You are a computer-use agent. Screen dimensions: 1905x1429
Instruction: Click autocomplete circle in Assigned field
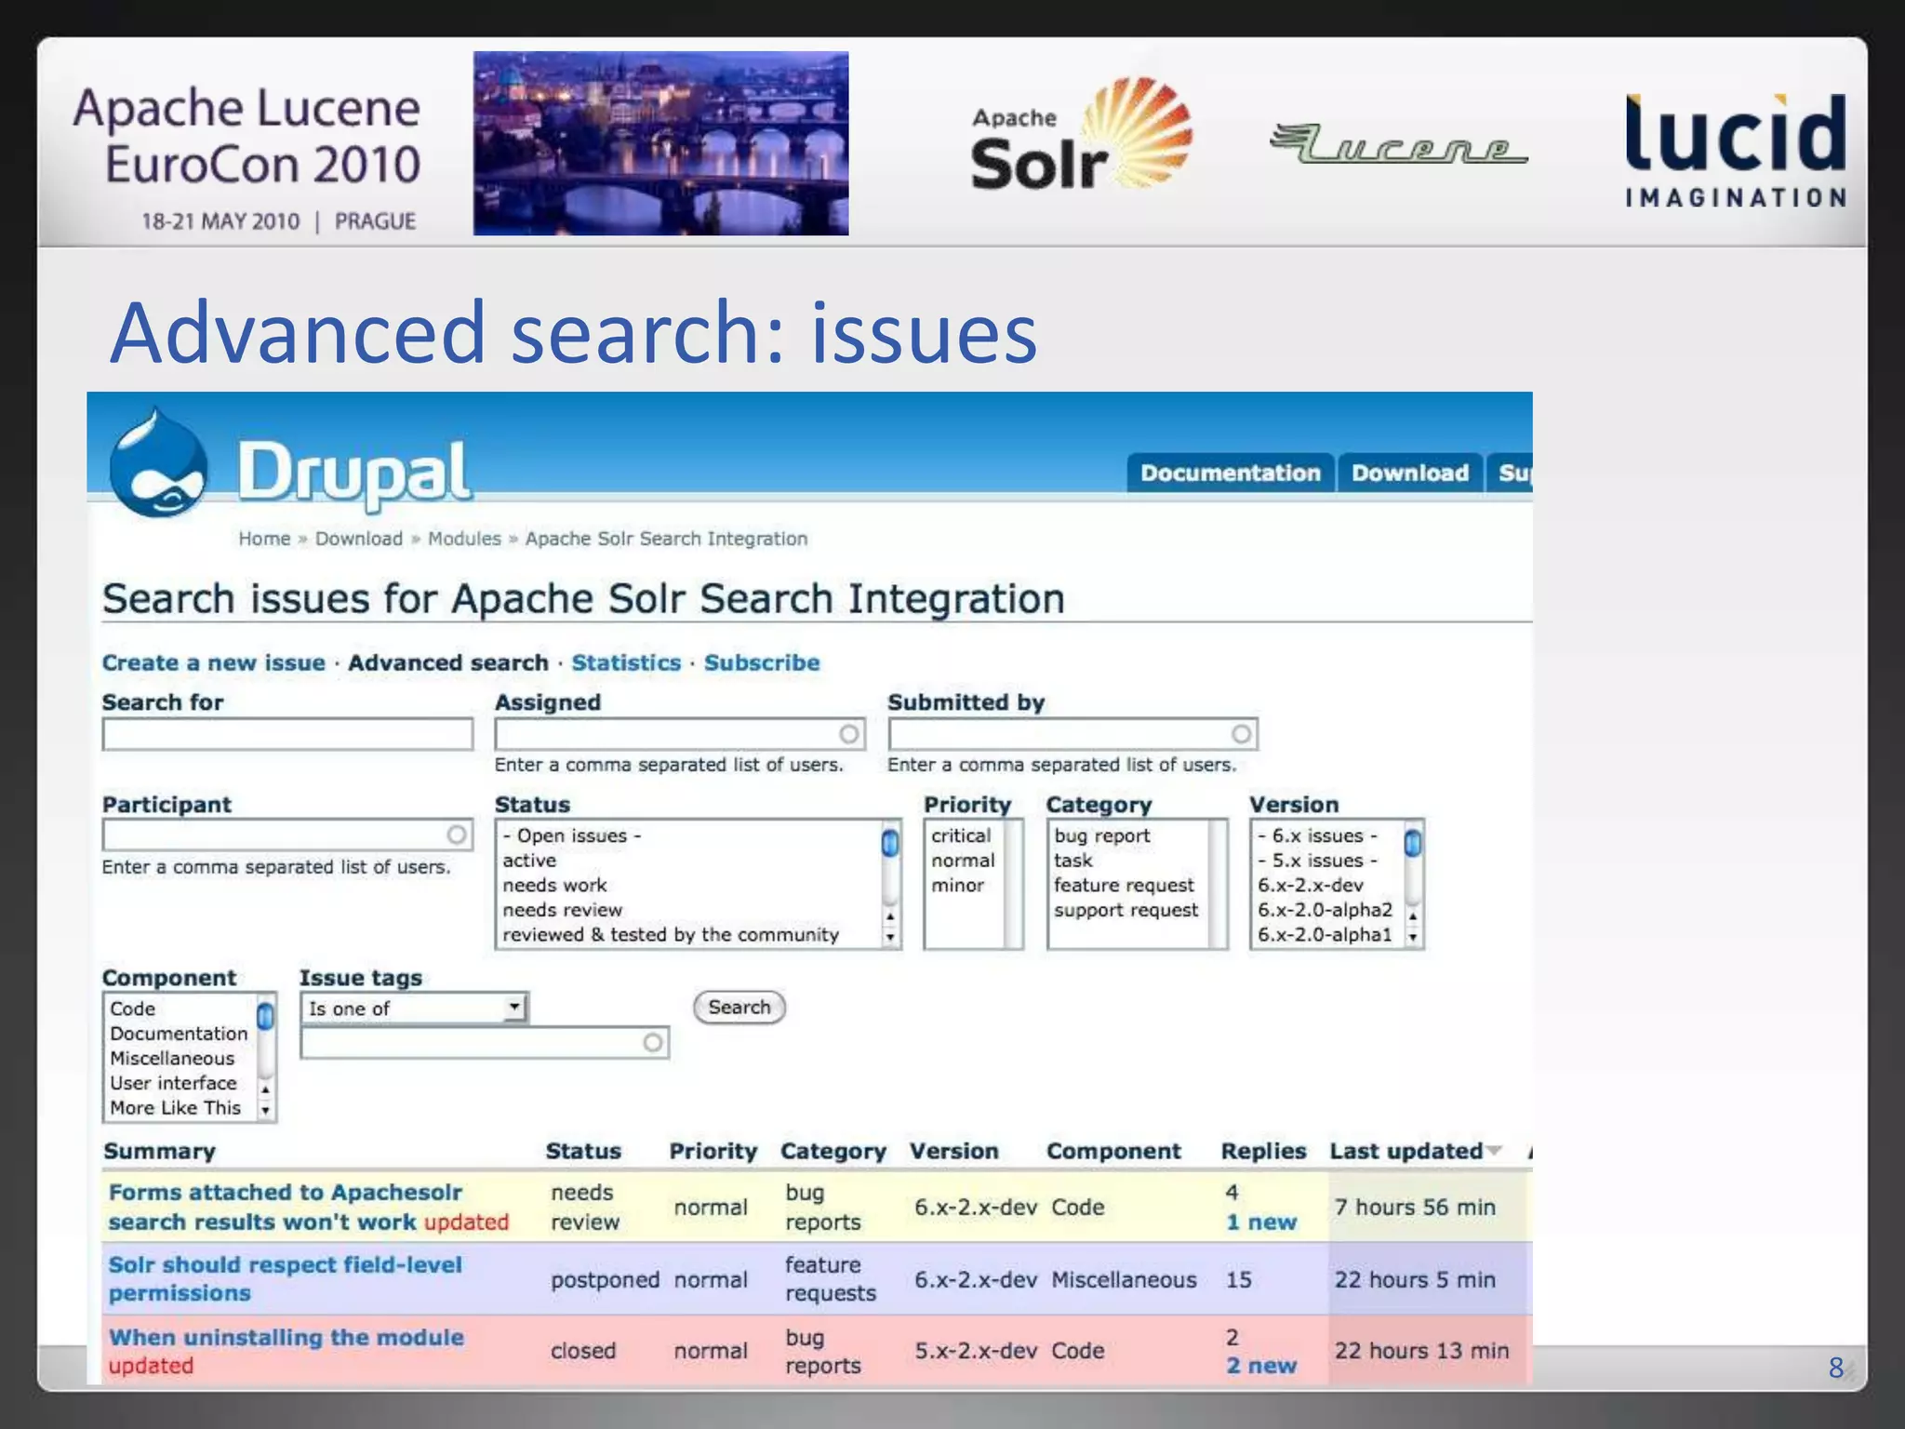849,734
